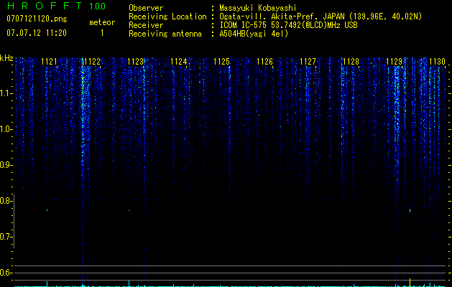452x287 pixels.
Task: Click the 1.1 kHz axis label
Action: pyautogui.click(x=6, y=93)
